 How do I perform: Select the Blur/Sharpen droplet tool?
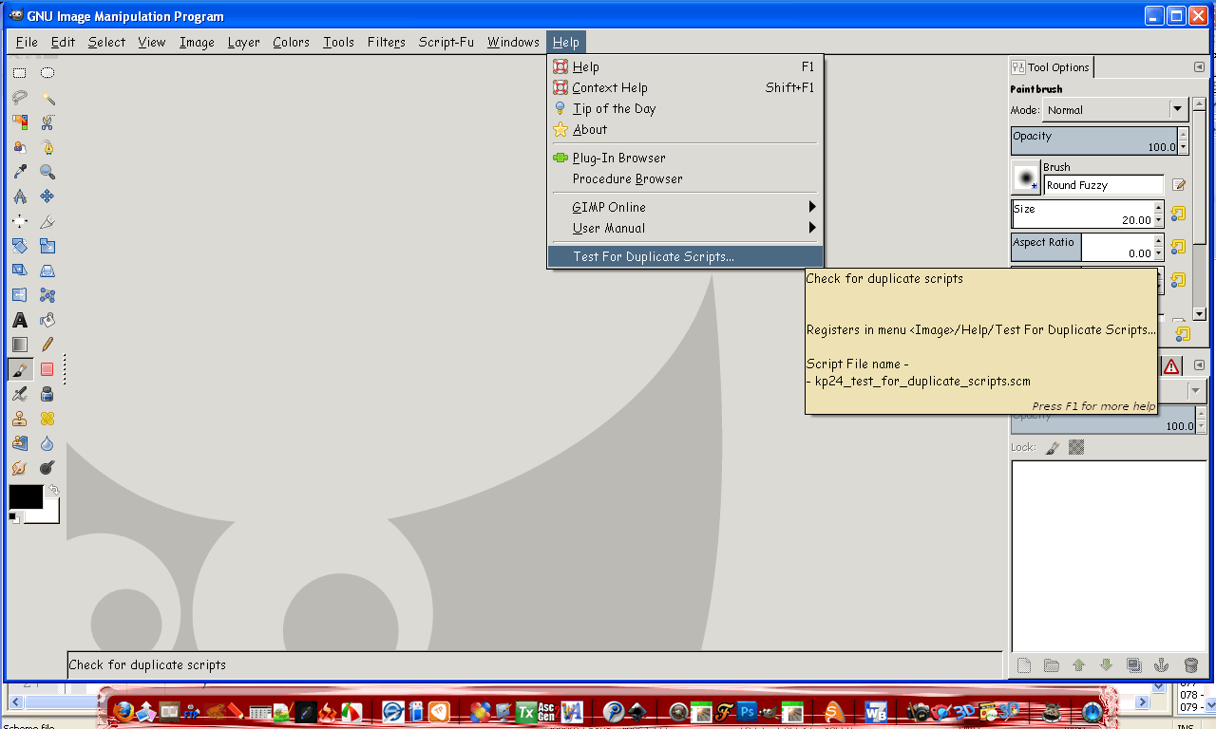tap(47, 443)
